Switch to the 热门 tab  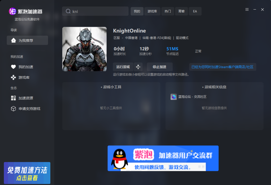coord(168,11)
